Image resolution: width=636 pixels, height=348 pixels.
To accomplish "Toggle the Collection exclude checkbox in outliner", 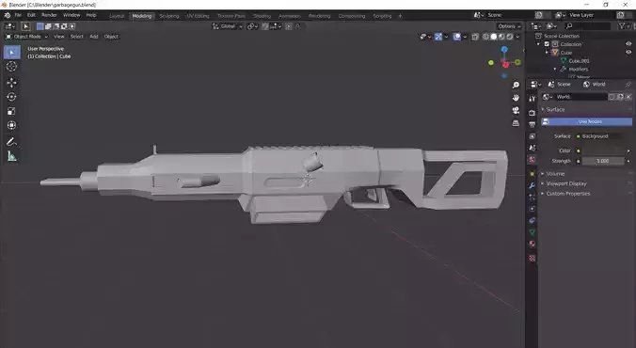I will click(547, 44).
